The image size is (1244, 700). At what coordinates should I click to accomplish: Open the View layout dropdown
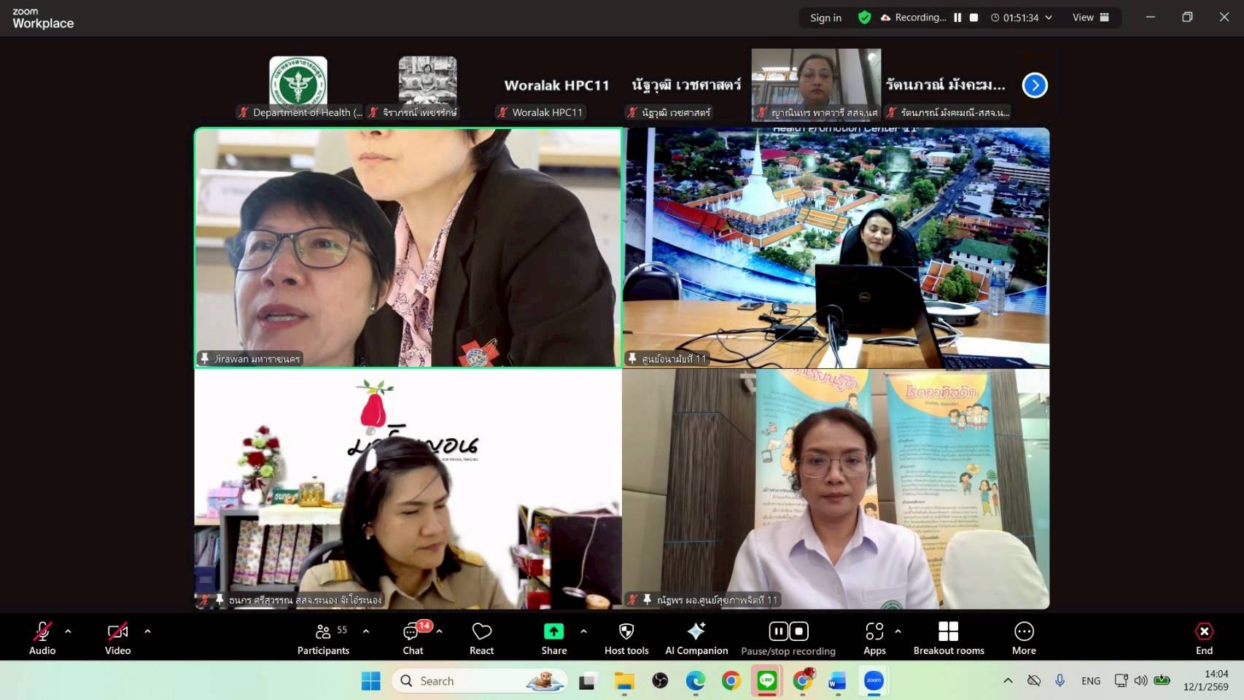1090,17
